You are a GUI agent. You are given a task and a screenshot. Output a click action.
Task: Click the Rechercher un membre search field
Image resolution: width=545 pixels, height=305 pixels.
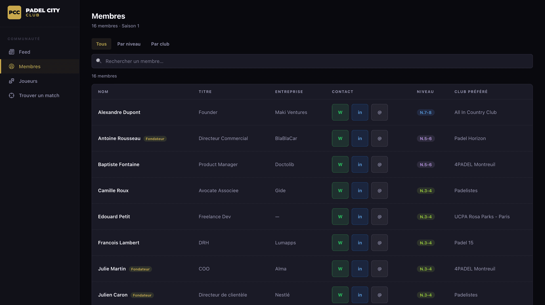pos(312,61)
